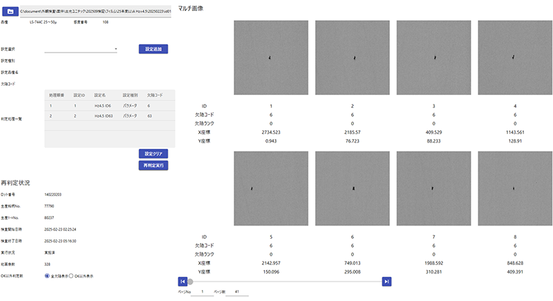Click the page slider handle
The width and height of the screenshot is (553, 301).
190,282
